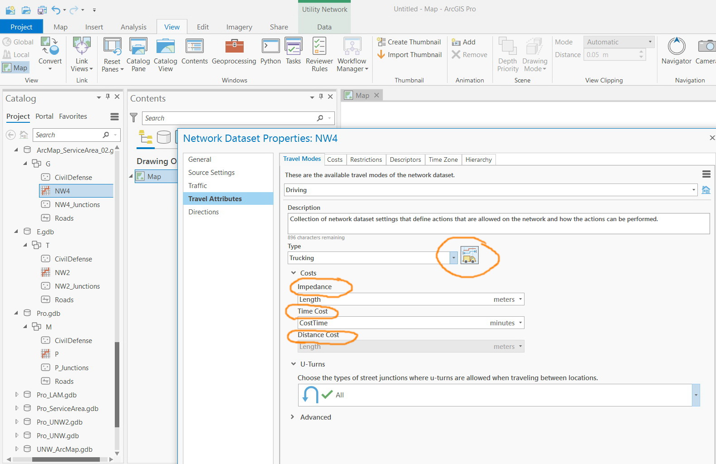Open the Descriptors tab
Image resolution: width=716 pixels, height=464 pixels.
(405, 159)
